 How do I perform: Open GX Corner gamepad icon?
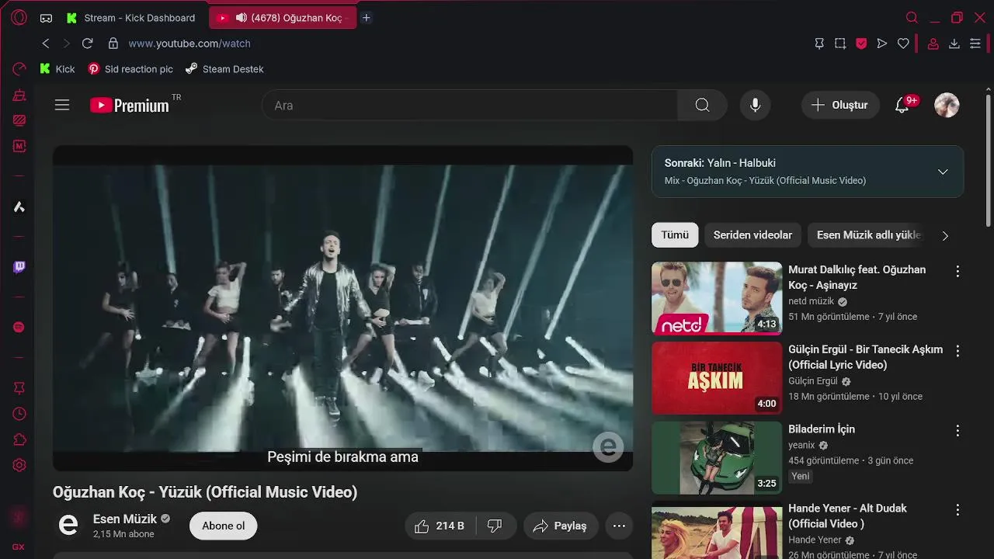(47, 18)
